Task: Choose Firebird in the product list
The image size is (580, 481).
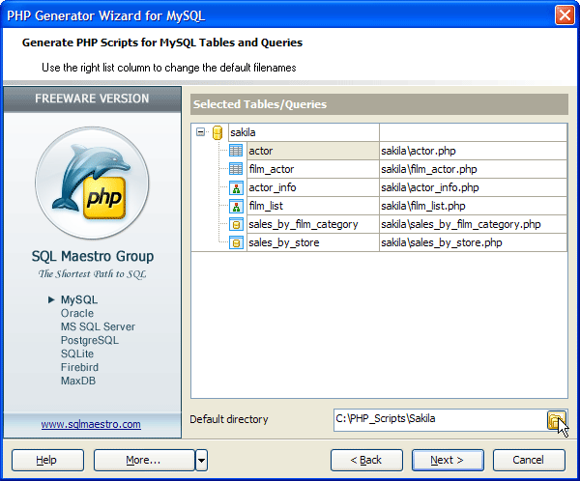Action: click(x=79, y=367)
